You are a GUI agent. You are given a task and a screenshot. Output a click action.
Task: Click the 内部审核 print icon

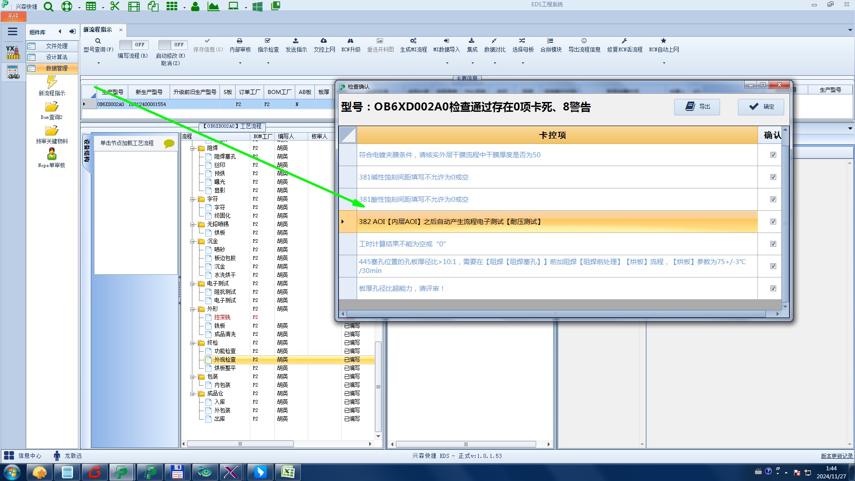coord(240,41)
